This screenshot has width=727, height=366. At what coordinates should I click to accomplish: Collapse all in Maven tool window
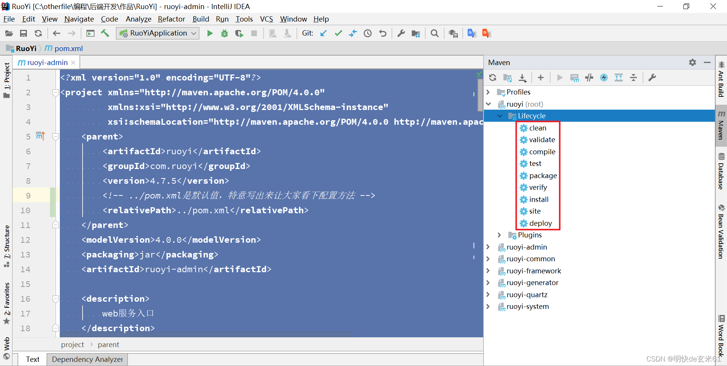(633, 78)
